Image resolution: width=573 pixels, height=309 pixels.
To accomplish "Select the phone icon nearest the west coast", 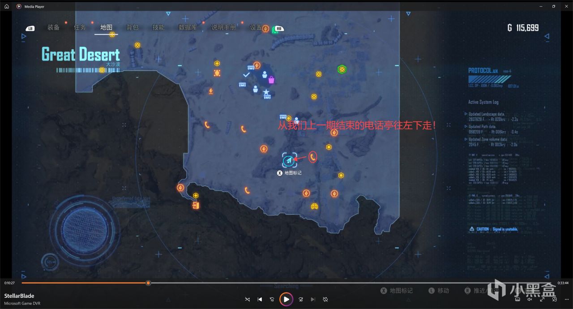I will pyautogui.click(x=207, y=124).
